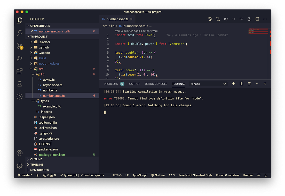Open the file timeline history icon
Screen dimensions: 285x196
210,19
